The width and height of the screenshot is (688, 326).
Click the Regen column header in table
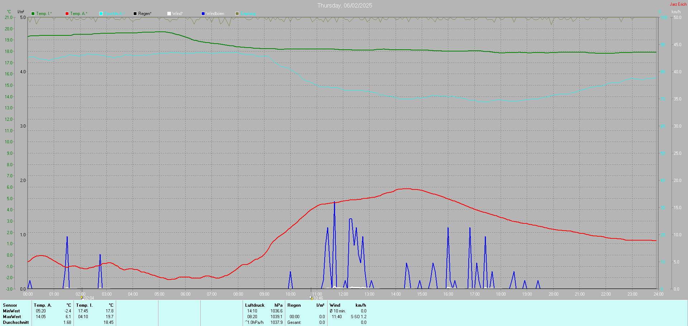(x=294, y=305)
